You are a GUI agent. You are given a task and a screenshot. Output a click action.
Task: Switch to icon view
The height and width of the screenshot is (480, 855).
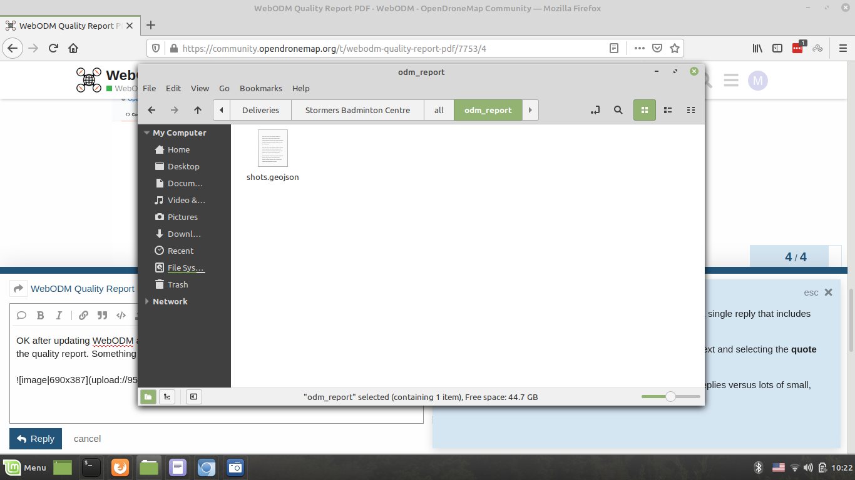pyautogui.click(x=643, y=110)
